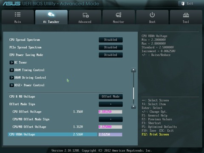Switch to the Ai Tweaker tab
Image resolution: width=204 pixels, height=153 pixels.
pyautogui.click(x=51, y=17)
